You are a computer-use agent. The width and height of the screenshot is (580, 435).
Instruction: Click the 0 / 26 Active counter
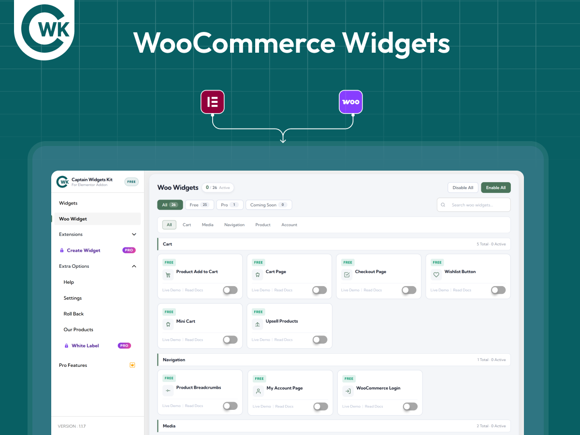tap(218, 188)
